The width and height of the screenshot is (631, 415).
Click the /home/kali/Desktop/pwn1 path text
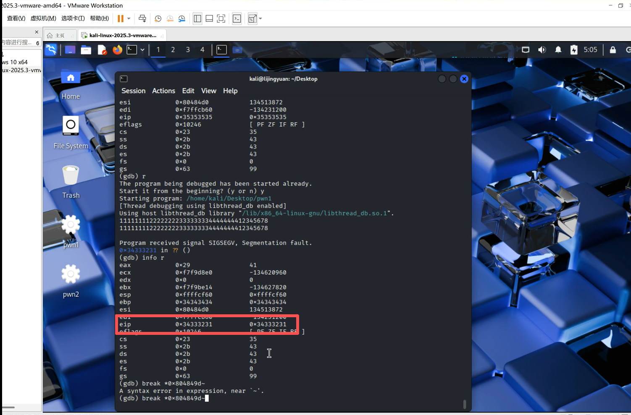point(229,198)
